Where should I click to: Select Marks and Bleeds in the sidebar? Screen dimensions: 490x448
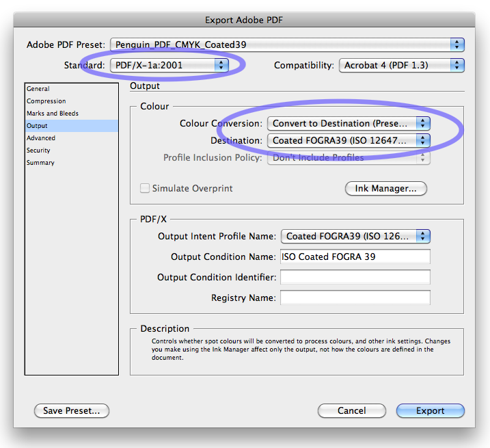[x=72, y=114]
